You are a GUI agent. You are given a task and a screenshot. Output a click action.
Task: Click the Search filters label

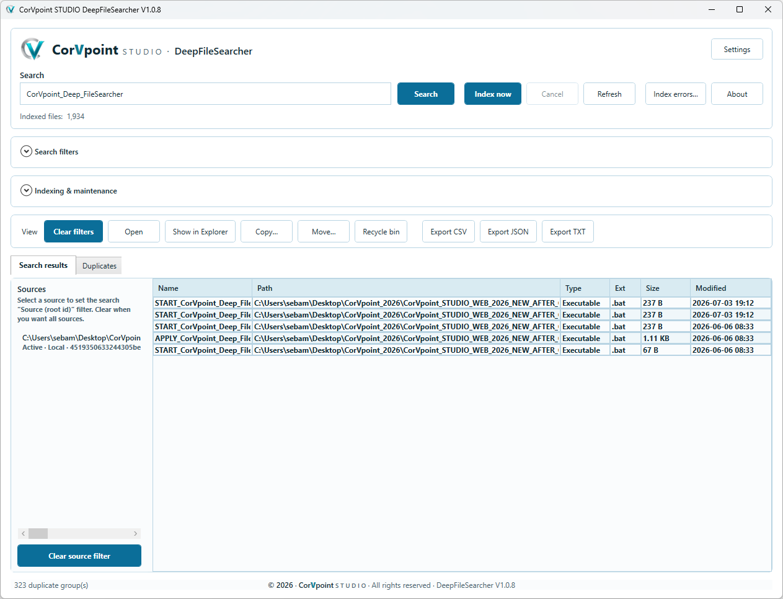[56, 151]
